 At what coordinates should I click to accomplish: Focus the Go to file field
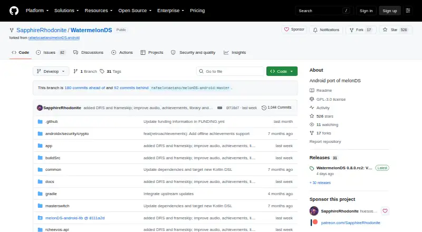pyautogui.click(x=230, y=71)
